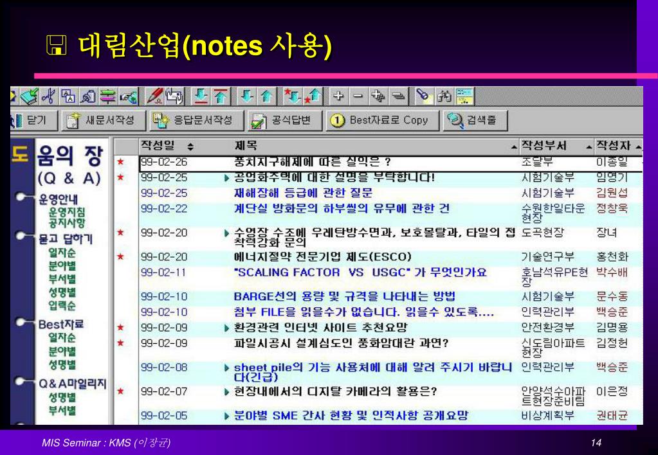Select 분야별 under Best자료

pos(62,351)
